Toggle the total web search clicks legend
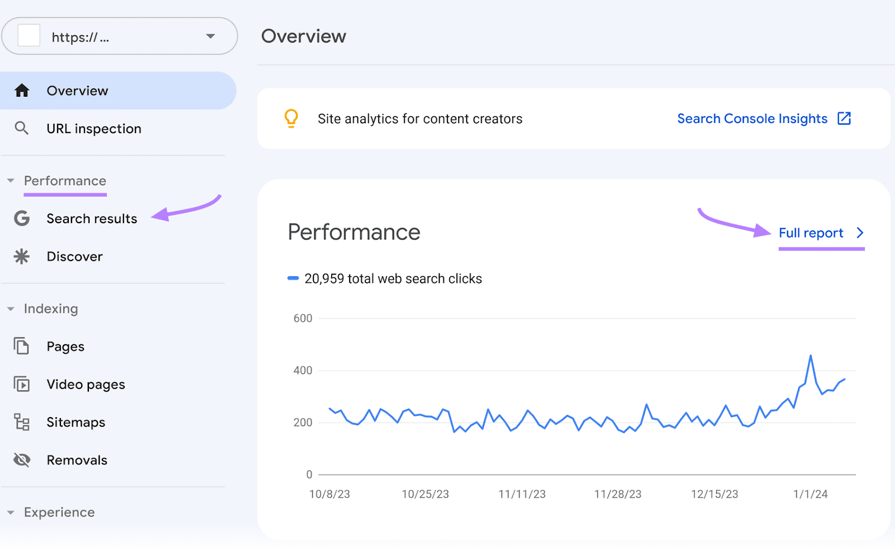Image resolution: width=895 pixels, height=550 pixels. [293, 277]
